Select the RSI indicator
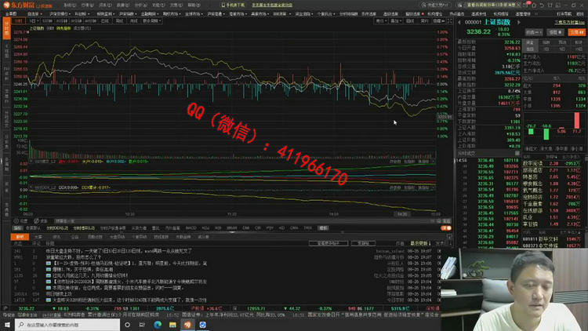The width and height of the screenshot is (588, 331). [218, 228]
